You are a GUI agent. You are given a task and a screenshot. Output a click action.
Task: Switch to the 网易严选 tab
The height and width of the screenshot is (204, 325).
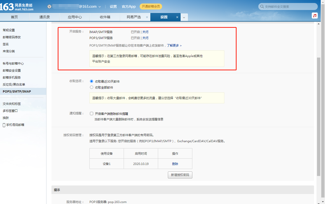pyautogui.click(x=134, y=17)
